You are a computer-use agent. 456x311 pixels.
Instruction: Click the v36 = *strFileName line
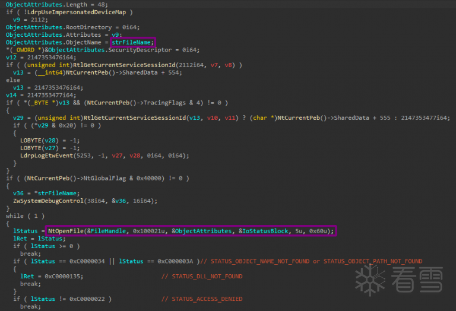point(46,193)
